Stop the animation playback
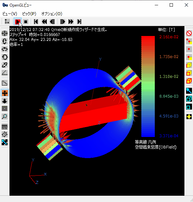This screenshot has height=202, width=193. tap(26, 22)
